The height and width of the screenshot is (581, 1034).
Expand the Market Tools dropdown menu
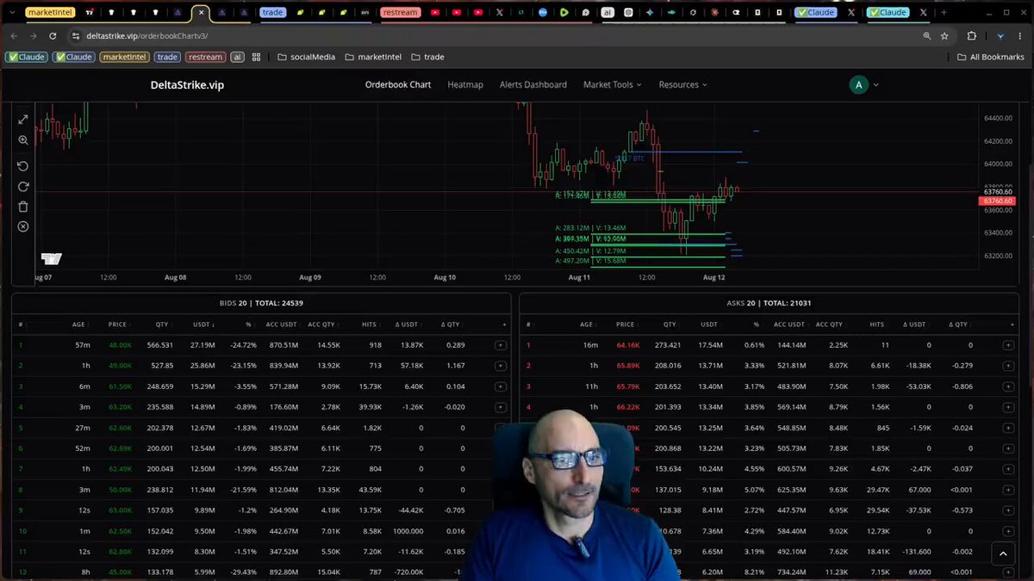pos(613,84)
